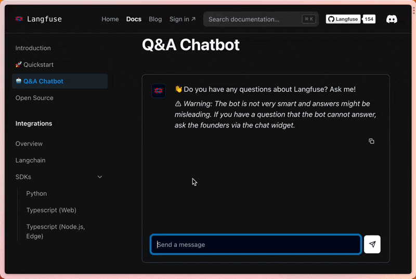Go to the Blog page

point(155,19)
